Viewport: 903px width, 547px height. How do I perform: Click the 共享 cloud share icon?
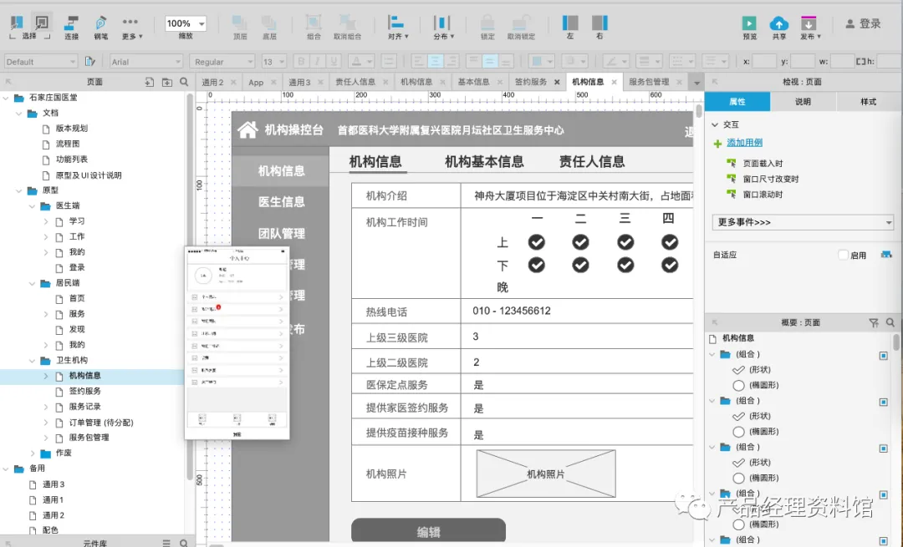tap(778, 23)
